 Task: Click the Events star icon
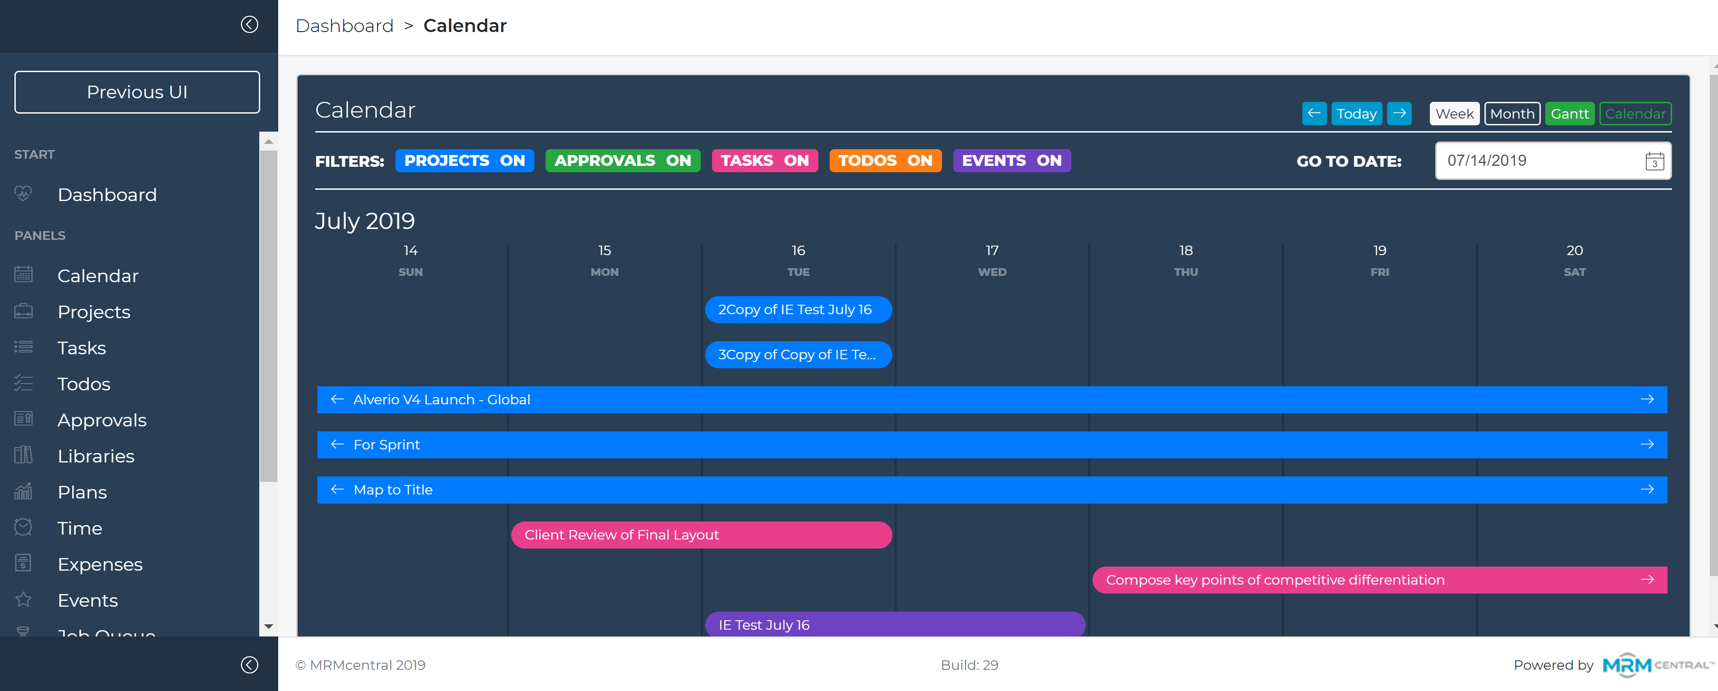[23, 599]
